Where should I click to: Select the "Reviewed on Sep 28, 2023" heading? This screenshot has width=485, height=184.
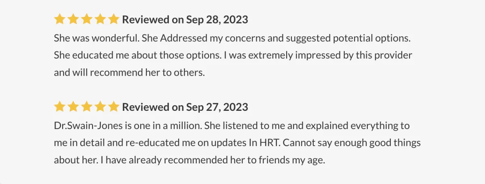tap(185, 19)
